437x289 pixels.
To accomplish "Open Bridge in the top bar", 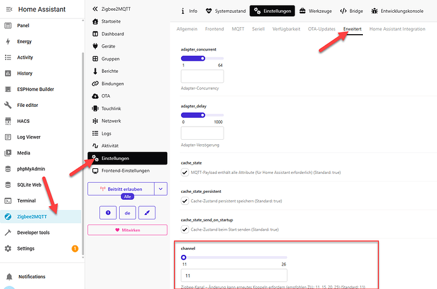I will [351, 11].
